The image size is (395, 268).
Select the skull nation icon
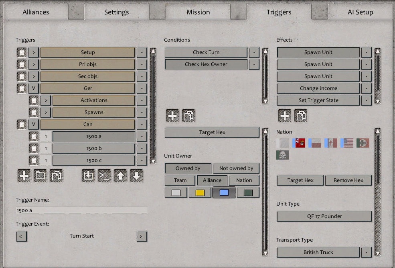282,155
